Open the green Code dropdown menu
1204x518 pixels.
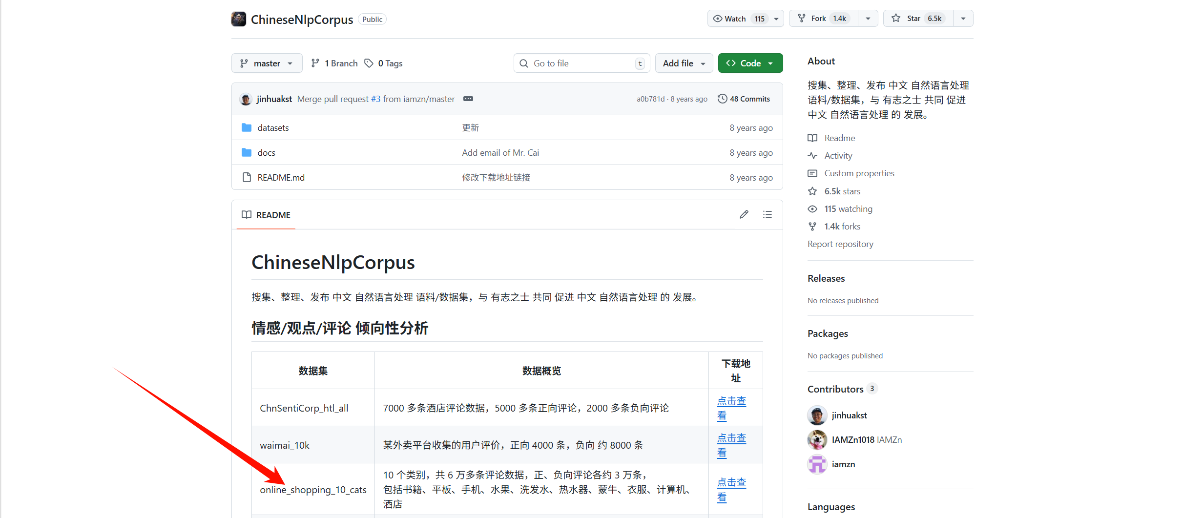[750, 62]
